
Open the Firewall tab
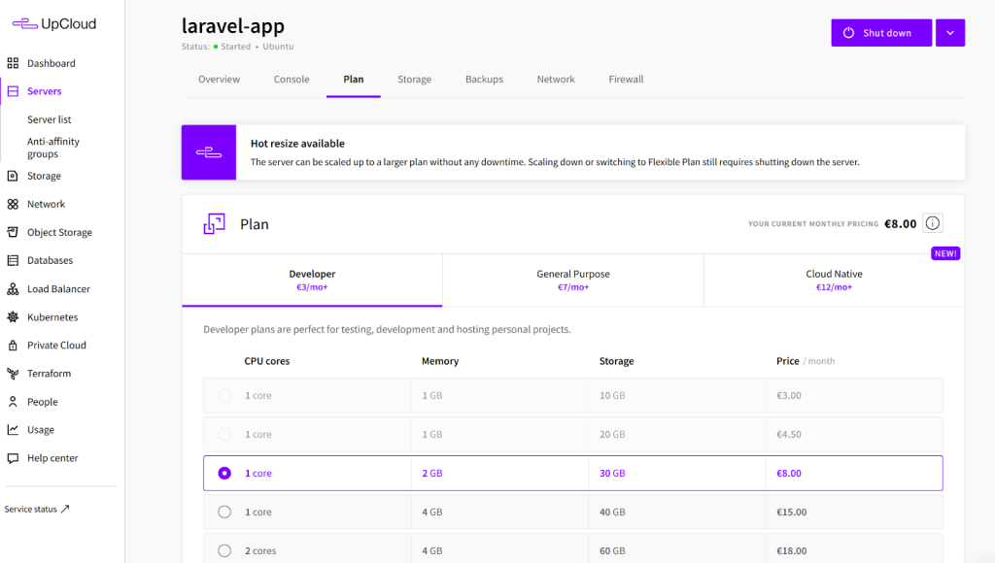coord(626,80)
